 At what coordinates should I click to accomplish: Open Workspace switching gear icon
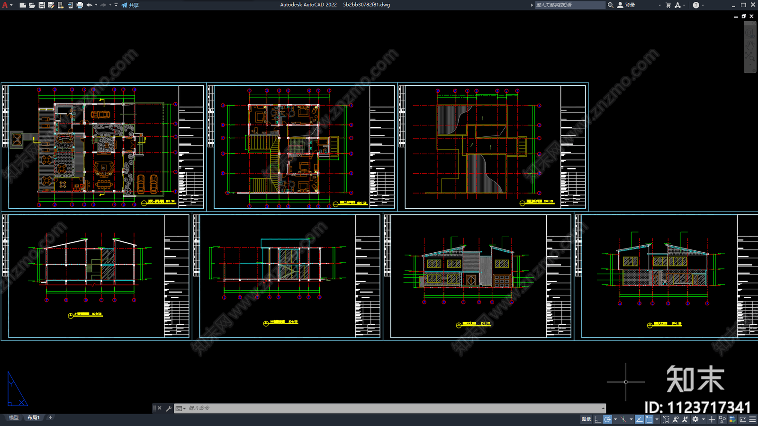[695, 419]
